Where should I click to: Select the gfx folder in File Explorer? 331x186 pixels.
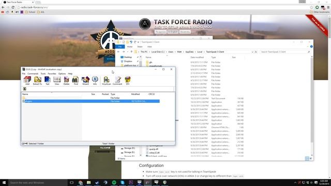pyautogui.click(x=151, y=63)
